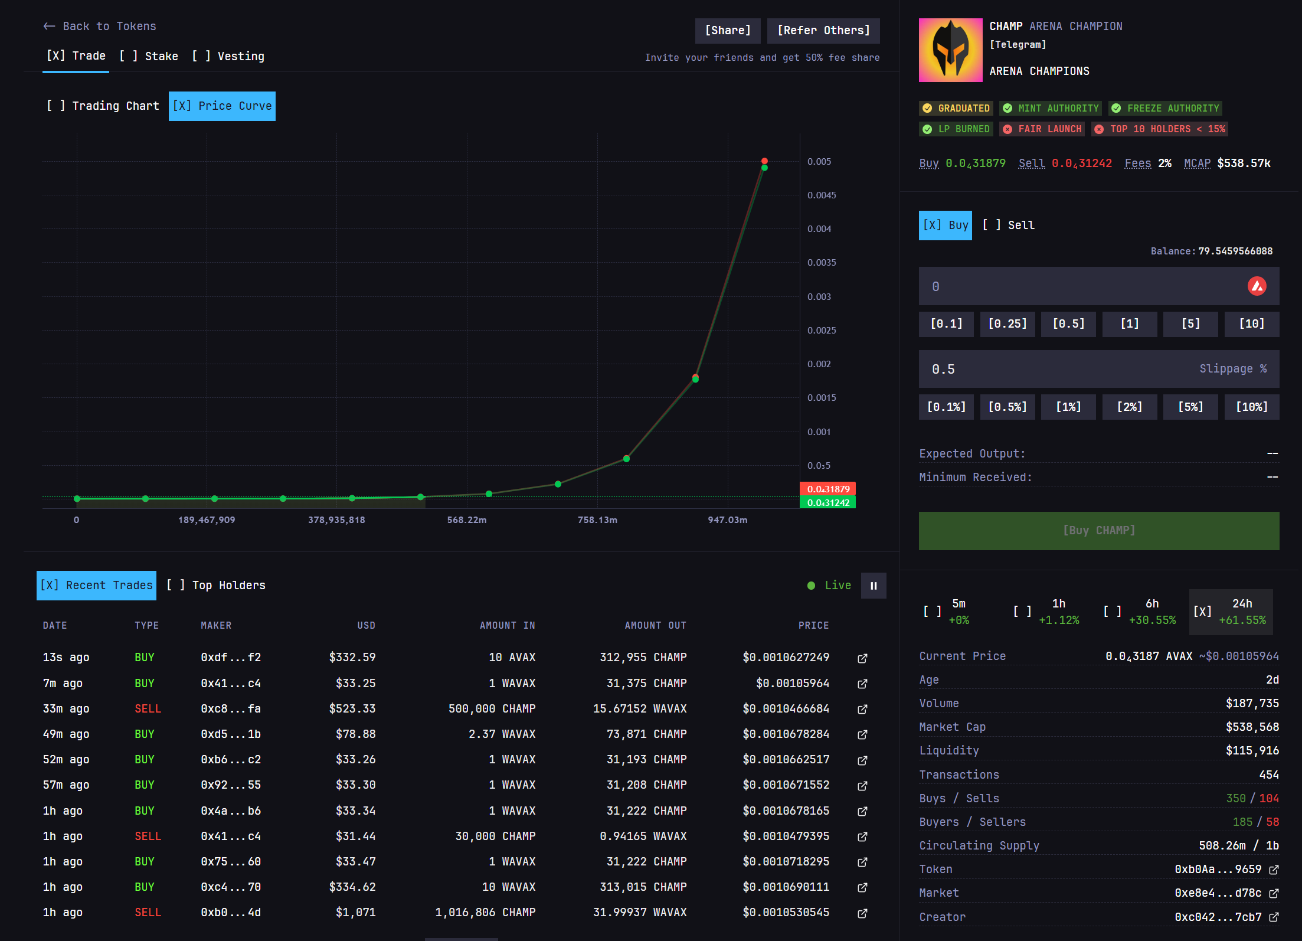Click the AVAX token logo in amount field
Image resolution: width=1302 pixels, height=941 pixels.
pyautogui.click(x=1257, y=286)
